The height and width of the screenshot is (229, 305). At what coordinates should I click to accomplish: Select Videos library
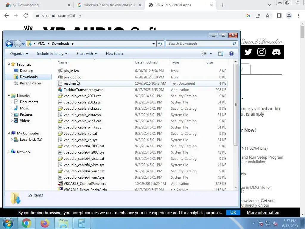tap(25, 121)
